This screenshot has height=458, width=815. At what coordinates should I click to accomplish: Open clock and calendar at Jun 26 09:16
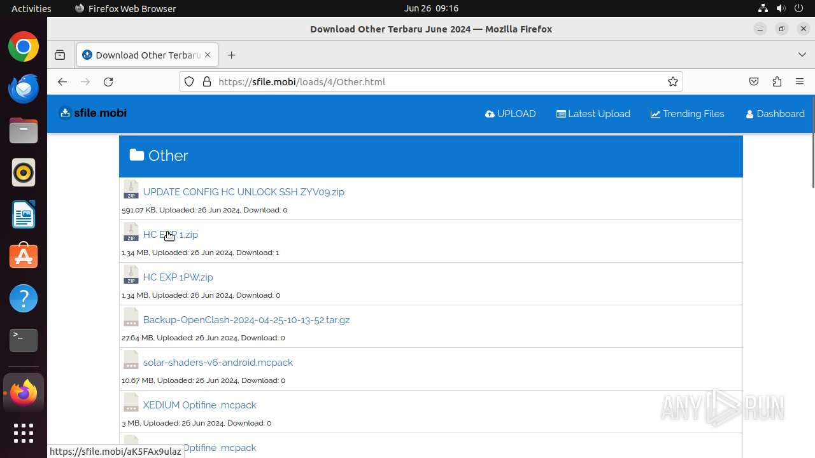coord(431,8)
